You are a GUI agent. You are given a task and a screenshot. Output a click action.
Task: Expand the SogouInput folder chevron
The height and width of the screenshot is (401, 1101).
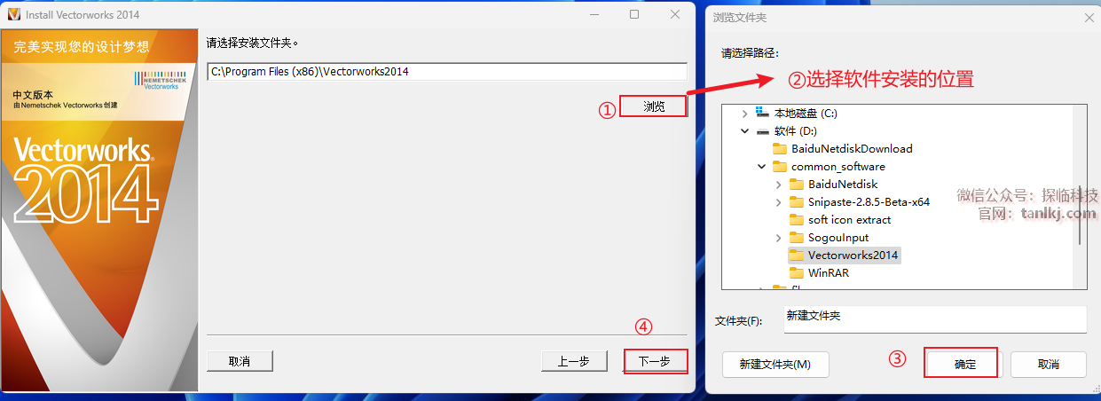click(778, 238)
